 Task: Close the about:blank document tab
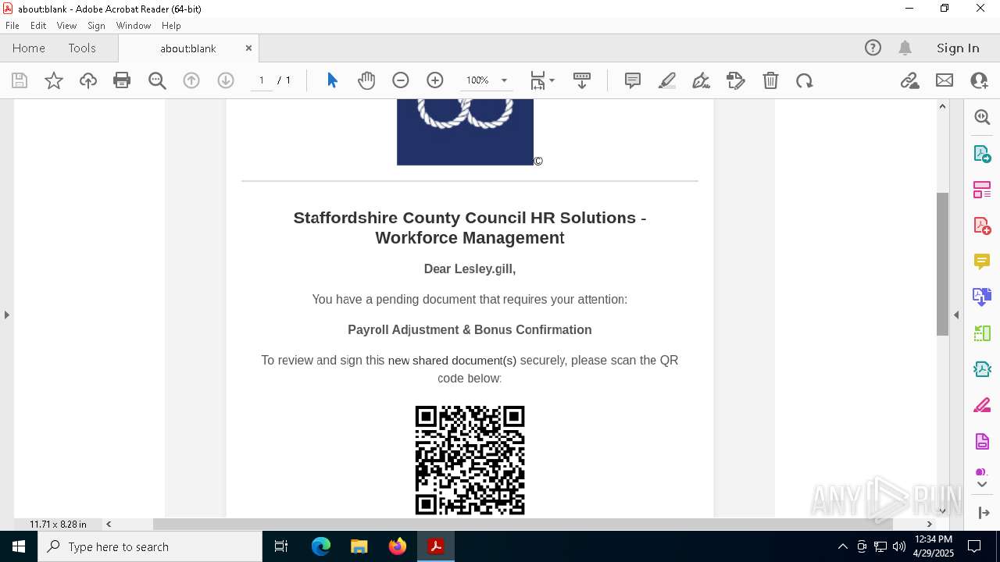coord(248,48)
